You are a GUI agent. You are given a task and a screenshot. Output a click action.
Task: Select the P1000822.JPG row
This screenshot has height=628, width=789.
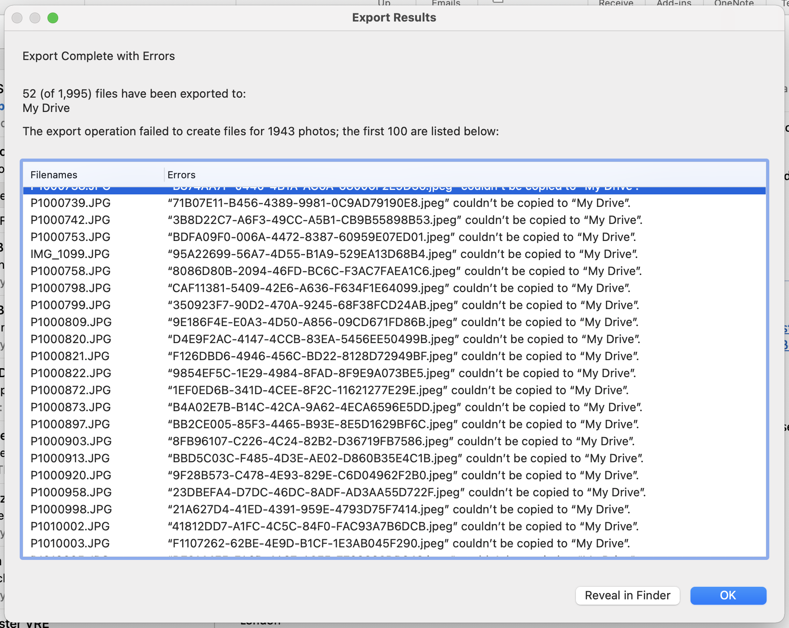(394, 373)
